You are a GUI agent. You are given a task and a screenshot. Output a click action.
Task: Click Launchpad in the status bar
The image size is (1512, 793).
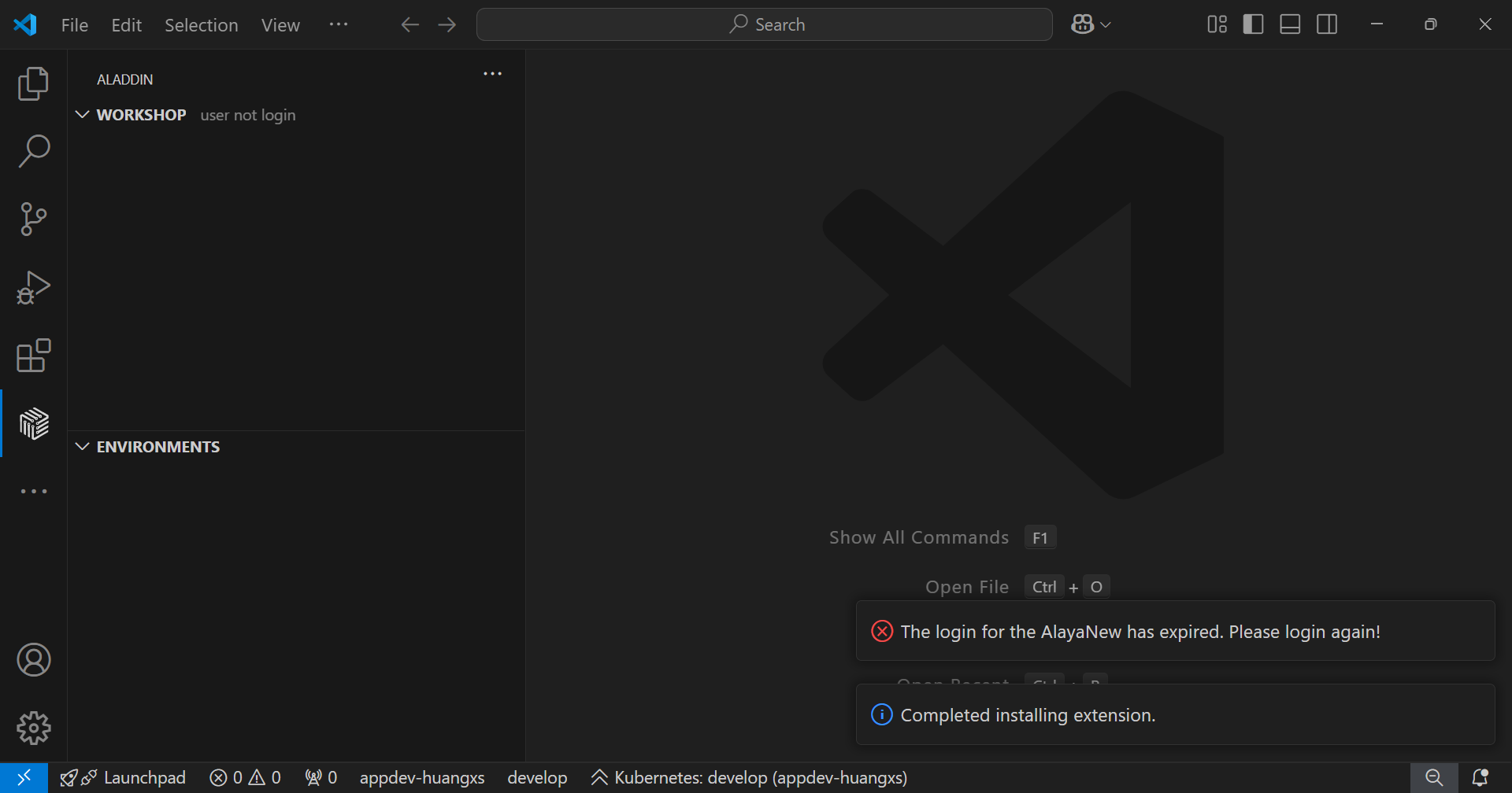(x=144, y=778)
